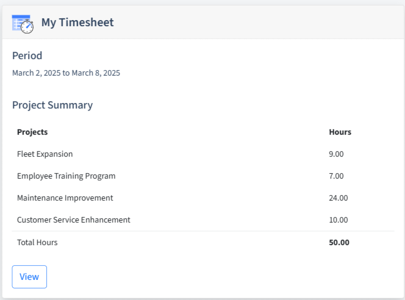Click the timesheet stopwatch icon
The height and width of the screenshot is (300, 405).
[23, 24]
